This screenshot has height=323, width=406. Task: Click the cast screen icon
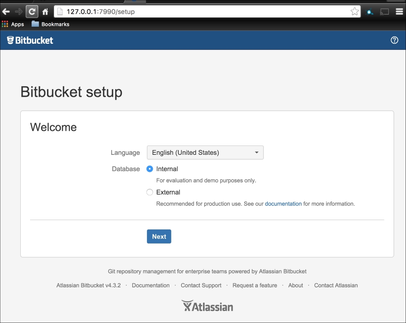(x=384, y=12)
